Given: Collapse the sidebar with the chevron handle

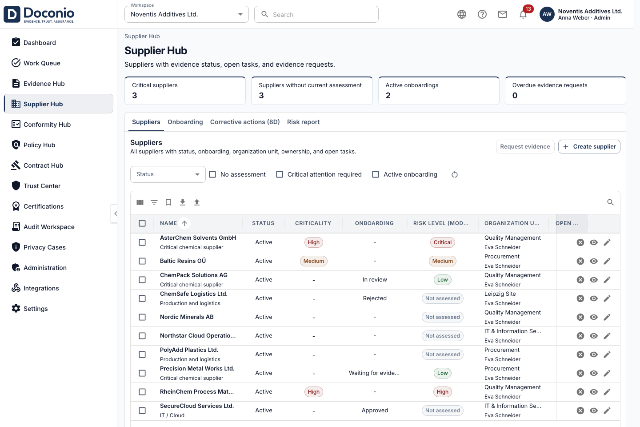Looking at the screenshot, I should click(114, 213).
